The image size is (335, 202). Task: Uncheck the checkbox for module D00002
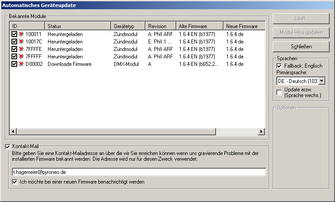(x=14, y=64)
